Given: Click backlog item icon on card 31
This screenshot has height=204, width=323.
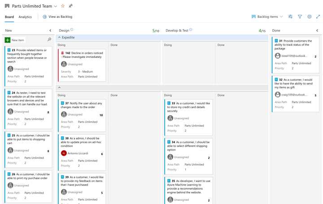Looking at the screenshot, I should (276, 41).
